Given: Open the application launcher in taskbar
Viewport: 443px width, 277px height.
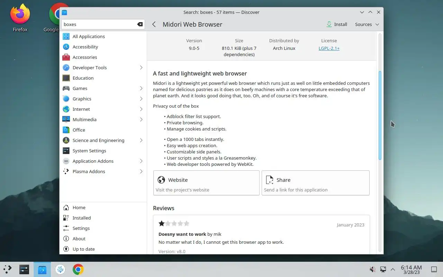Looking at the screenshot, I should 8,269.
